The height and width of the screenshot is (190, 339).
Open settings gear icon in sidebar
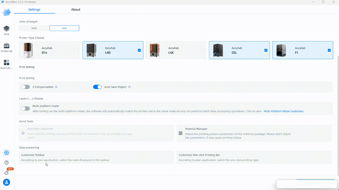(x=7, y=153)
